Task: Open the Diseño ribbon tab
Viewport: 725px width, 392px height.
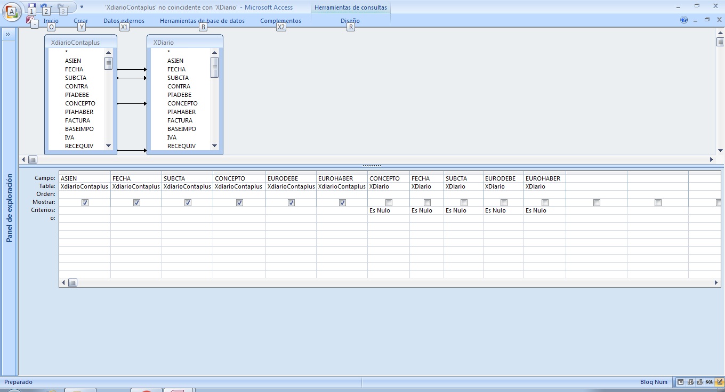Action: coord(350,21)
